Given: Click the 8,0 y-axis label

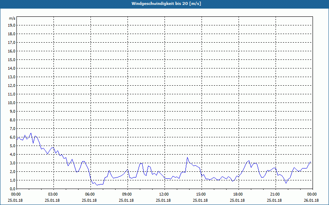Looking at the screenshot, I should coord(12,120).
